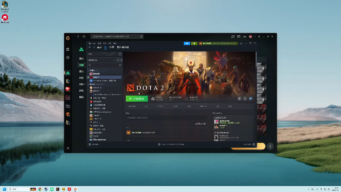Open the advanced filter icon beside library search
The width and height of the screenshot is (341, 192).
pyautogui.click(x=120, y=65)
